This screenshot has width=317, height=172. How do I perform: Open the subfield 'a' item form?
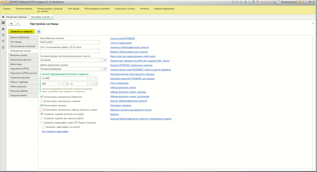point(96,84)
